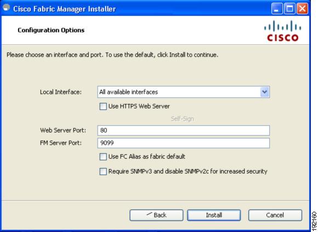Click the installer icon in the title bar
318x232 pixels.
pyautogui.click(x=6, y=8)
